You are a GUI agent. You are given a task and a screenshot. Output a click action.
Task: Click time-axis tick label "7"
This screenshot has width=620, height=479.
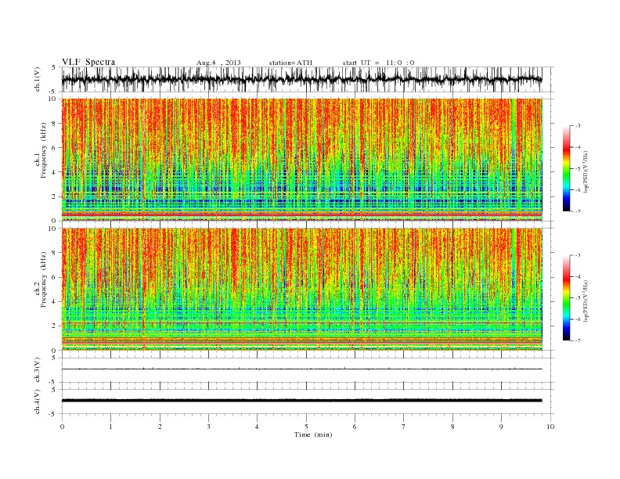404,427
